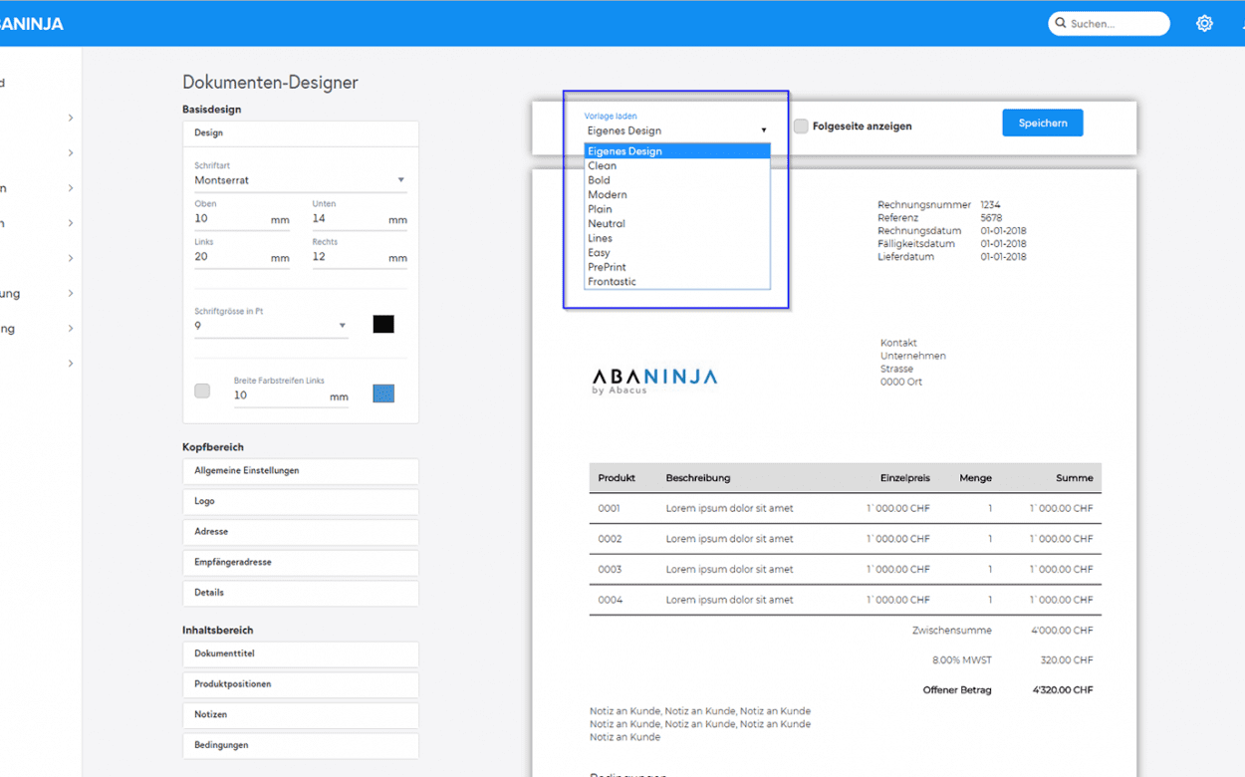
Task: Toggle the Breite Farbstreifen Links checkbox
Action: [x=202, y=390]
